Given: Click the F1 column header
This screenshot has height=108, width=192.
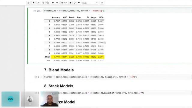Looking at the screenshot, I should tap(88, 17).
